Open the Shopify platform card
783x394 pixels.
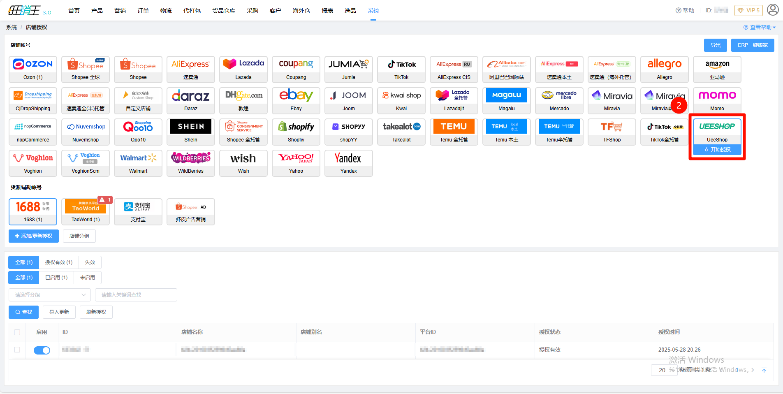coord(296,132)
